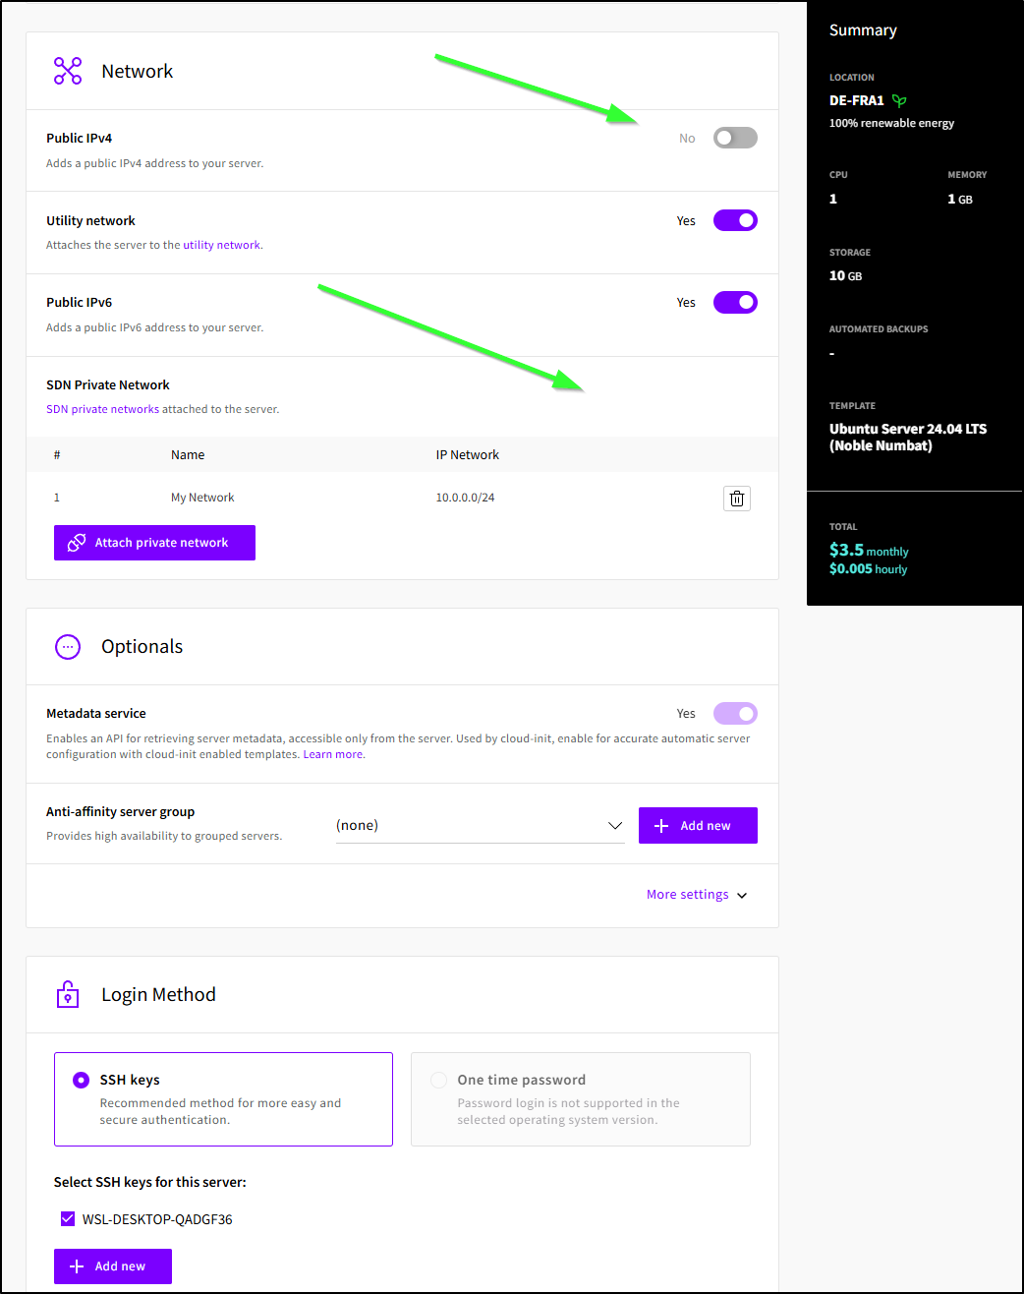The height and width of the screenshot is (1294, 1024).
Task: Disable the Utility network toggle
Action: 735,220
